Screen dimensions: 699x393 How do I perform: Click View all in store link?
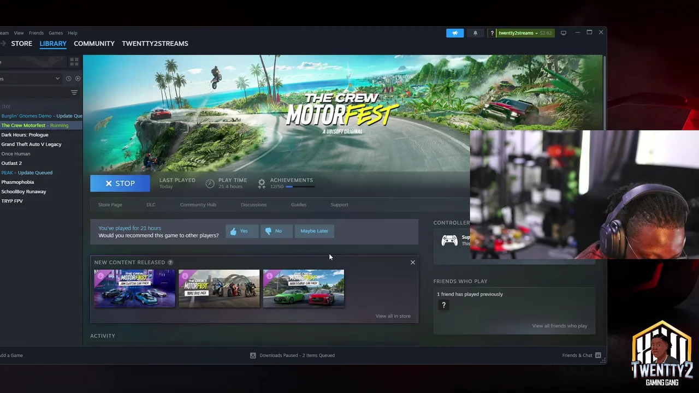[x=393, y=316]
